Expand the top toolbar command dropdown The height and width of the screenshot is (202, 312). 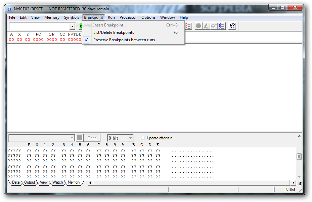point(72,26)
